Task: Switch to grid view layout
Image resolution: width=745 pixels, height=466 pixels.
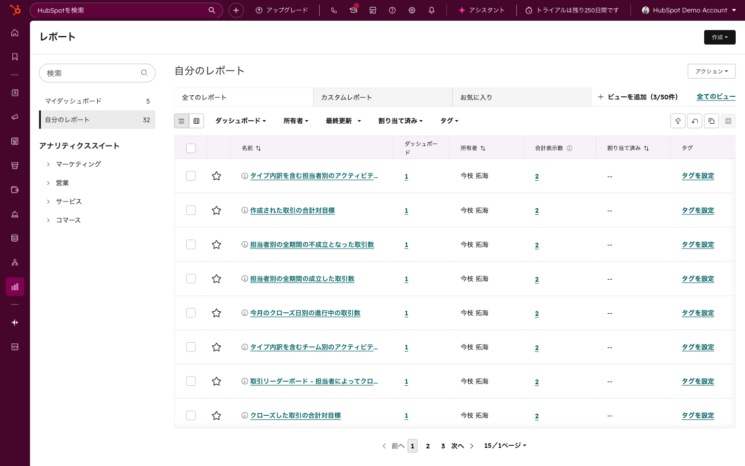Action: (196, 121)
